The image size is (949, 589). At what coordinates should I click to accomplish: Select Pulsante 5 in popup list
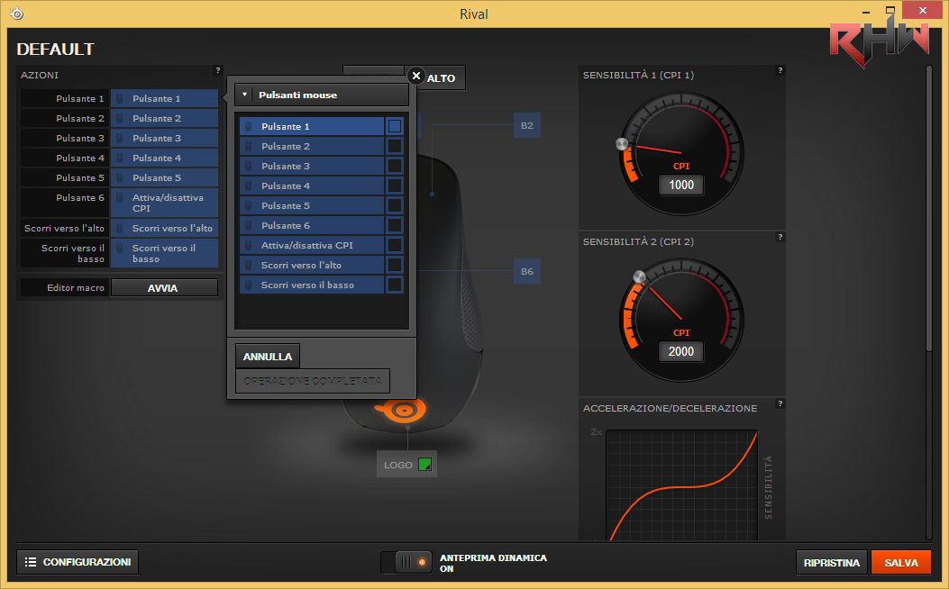tap(312, 205)
